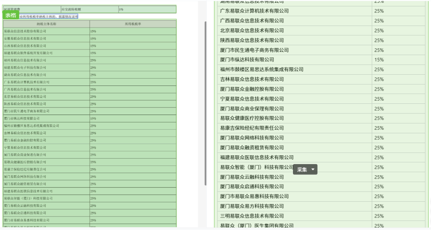The height and width of the screenshot is (230, 431).
Task: Click the dark 采集 collect button
Action: point(302,169)
